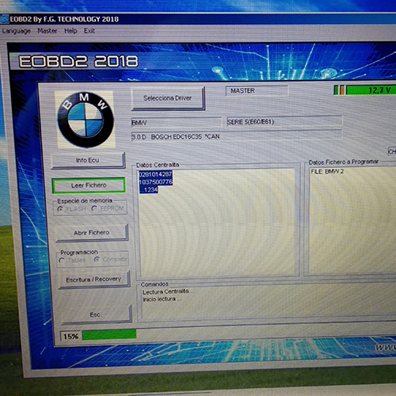Open the Language menu
This screenshot has height=396, width=396.
point(17,31)
